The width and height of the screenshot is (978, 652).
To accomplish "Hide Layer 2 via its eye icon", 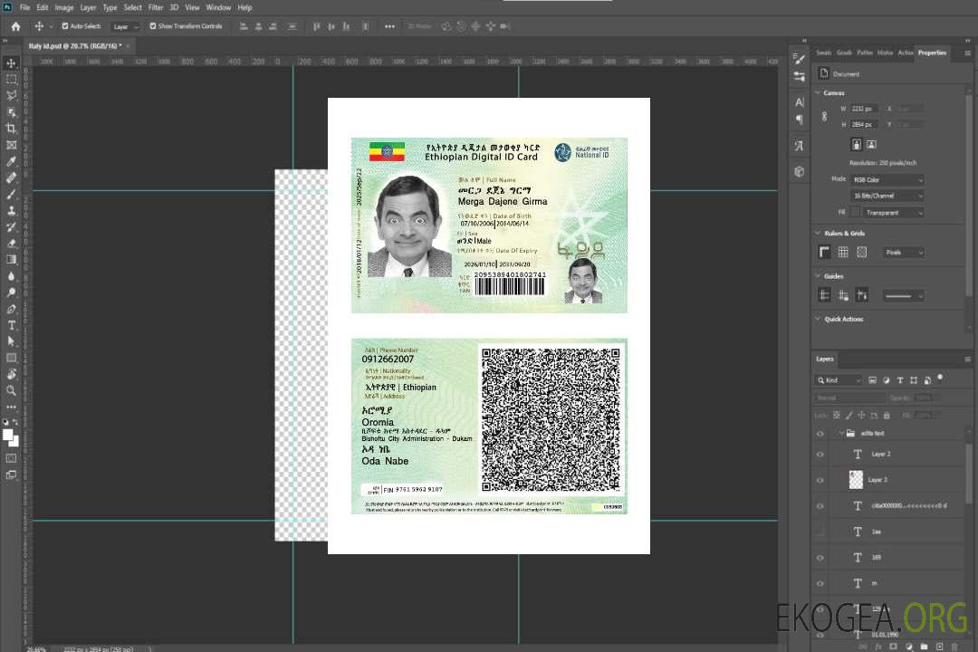I will (x=820, y=455).
